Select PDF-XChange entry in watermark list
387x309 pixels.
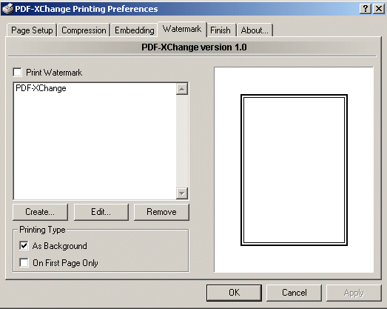pyautogui.click(x=41, y=88)
